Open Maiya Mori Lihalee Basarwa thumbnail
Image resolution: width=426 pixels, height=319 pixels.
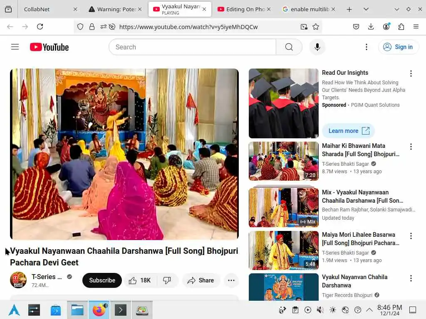click(x=284, y=250)
